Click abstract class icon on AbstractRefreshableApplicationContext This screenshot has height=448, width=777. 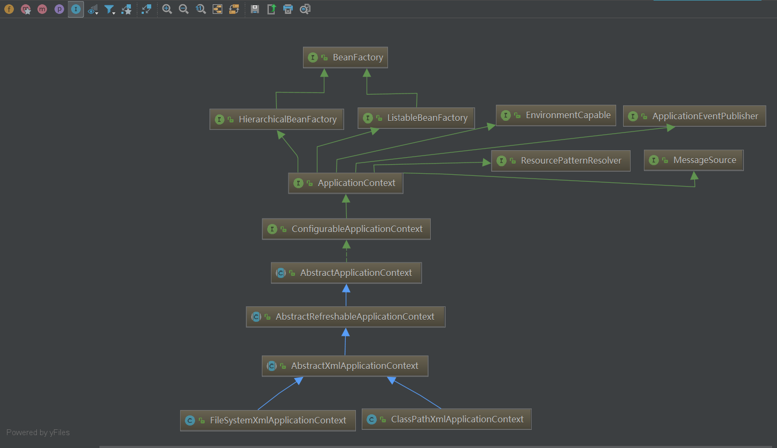click(256, 317)
